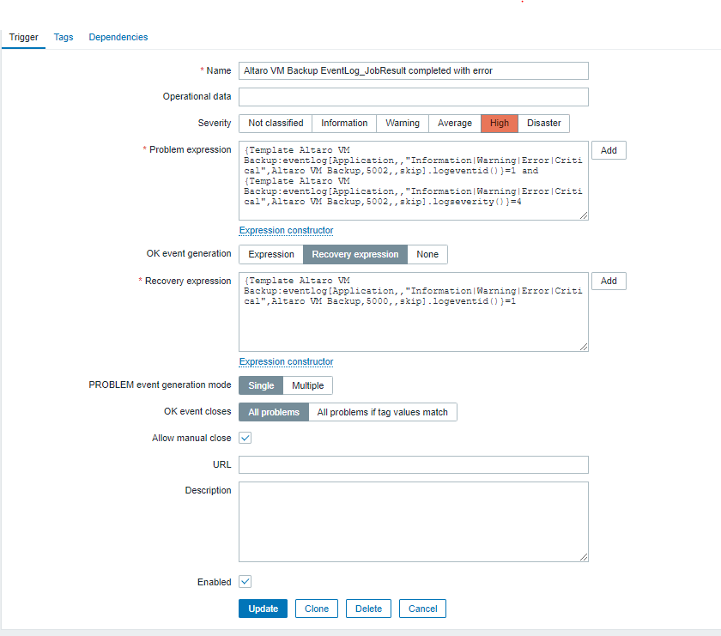Choose Average severity
The height and width of the screenshot is (636, 721).
454,124
